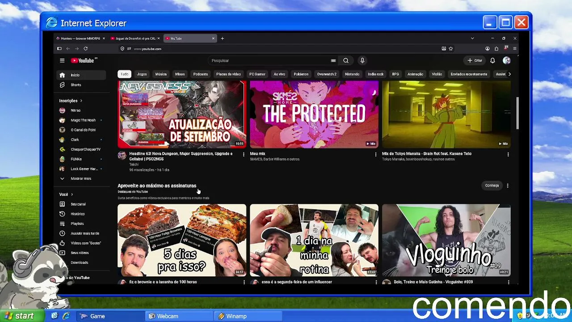Click the Criar button

pyautogui.click(x=475, y=60)
